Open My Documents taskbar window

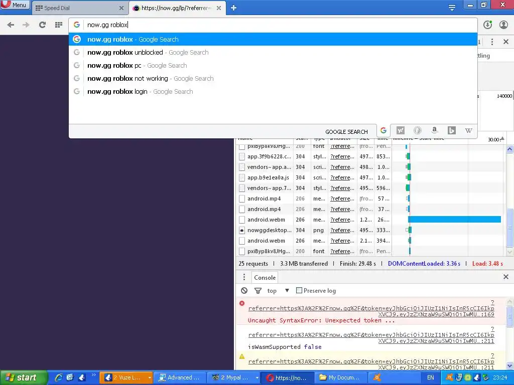click(340, 377)
